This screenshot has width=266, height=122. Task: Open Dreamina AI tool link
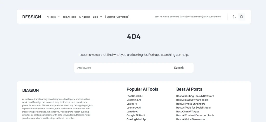134,100
